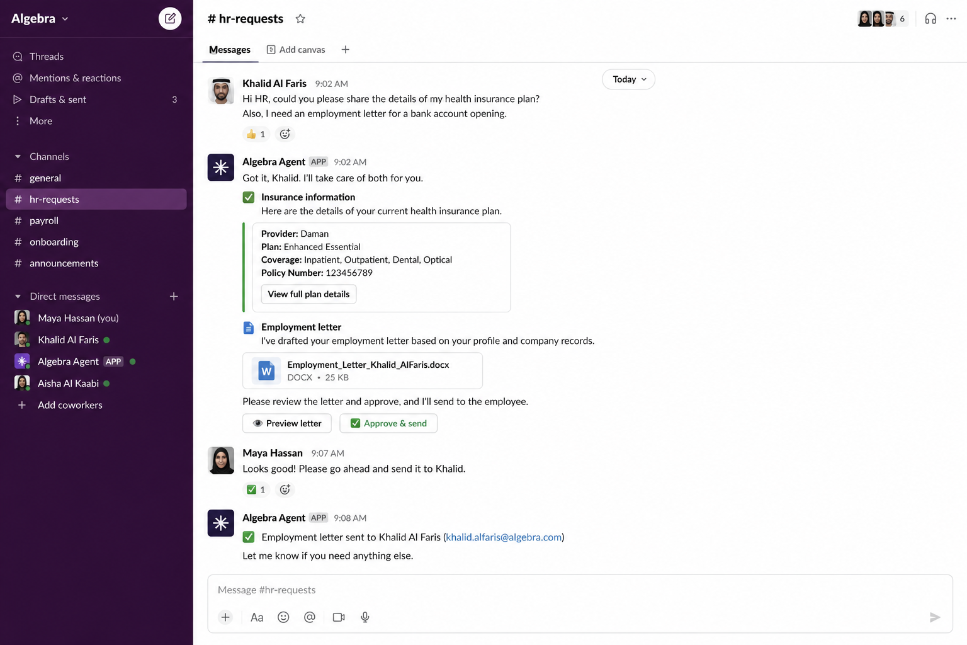Viewport: 967px width, 645px height.
Task: Click the 9:08 AM message timestamp
Action: (350, 518)
